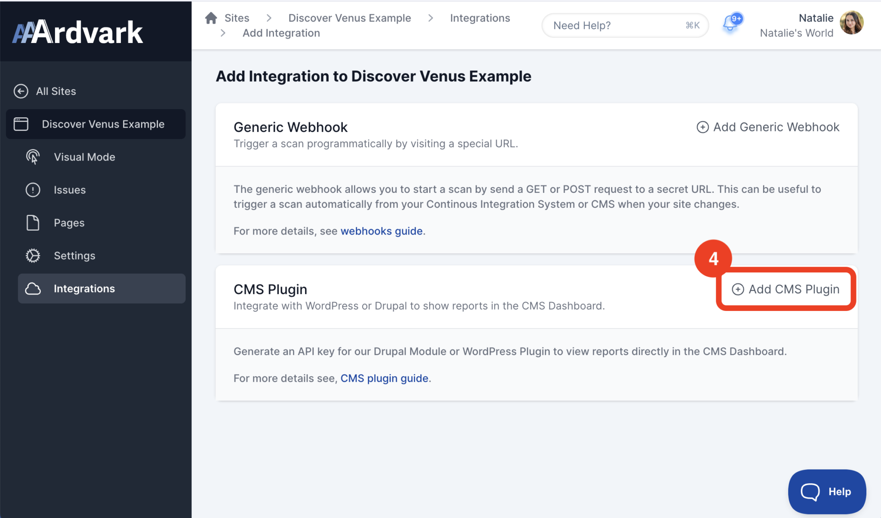Image resolution: width=881 pixels, height=518 pixels.
Task: Open the Help chat button
Action: 826,491
